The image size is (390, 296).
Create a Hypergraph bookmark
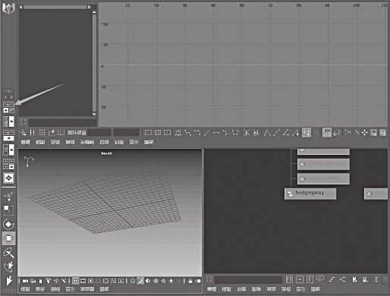pos(355,279)
